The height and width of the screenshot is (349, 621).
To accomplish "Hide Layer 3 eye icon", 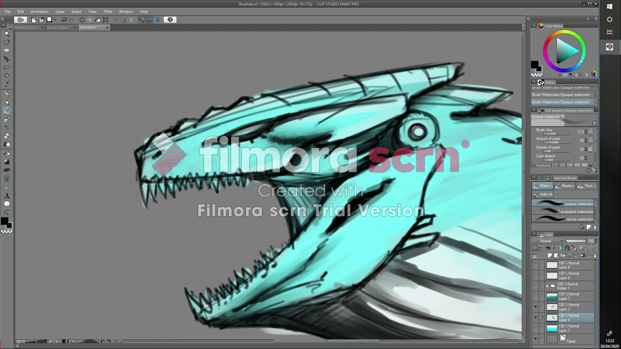I will coord(535,307).
